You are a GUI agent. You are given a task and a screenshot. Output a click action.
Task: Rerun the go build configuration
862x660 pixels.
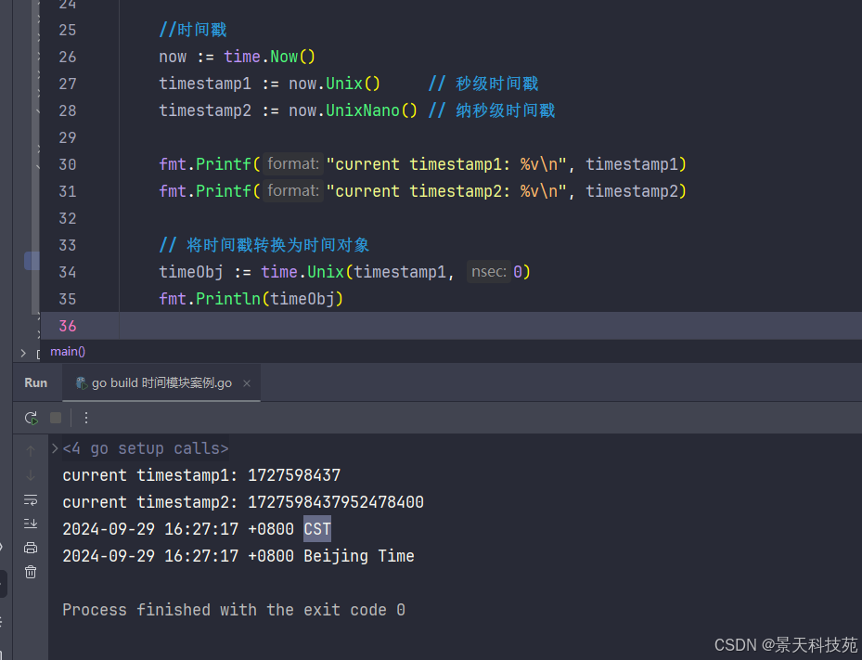32,418
